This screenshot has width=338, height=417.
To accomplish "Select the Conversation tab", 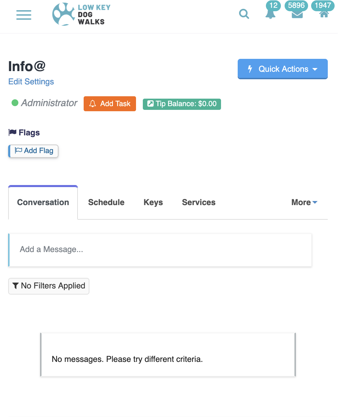I will pos(43,202).
